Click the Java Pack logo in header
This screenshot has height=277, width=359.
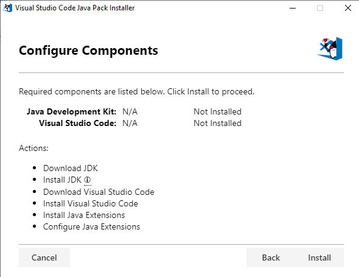(x=330, y=49)
